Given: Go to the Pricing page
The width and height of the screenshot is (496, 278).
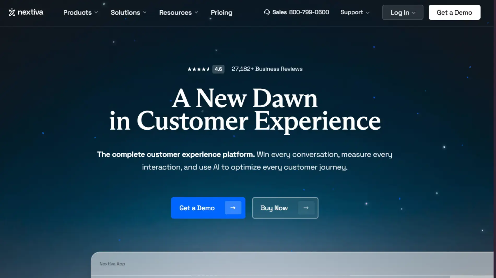Looking at the screenshot, I should coord(221,12).
